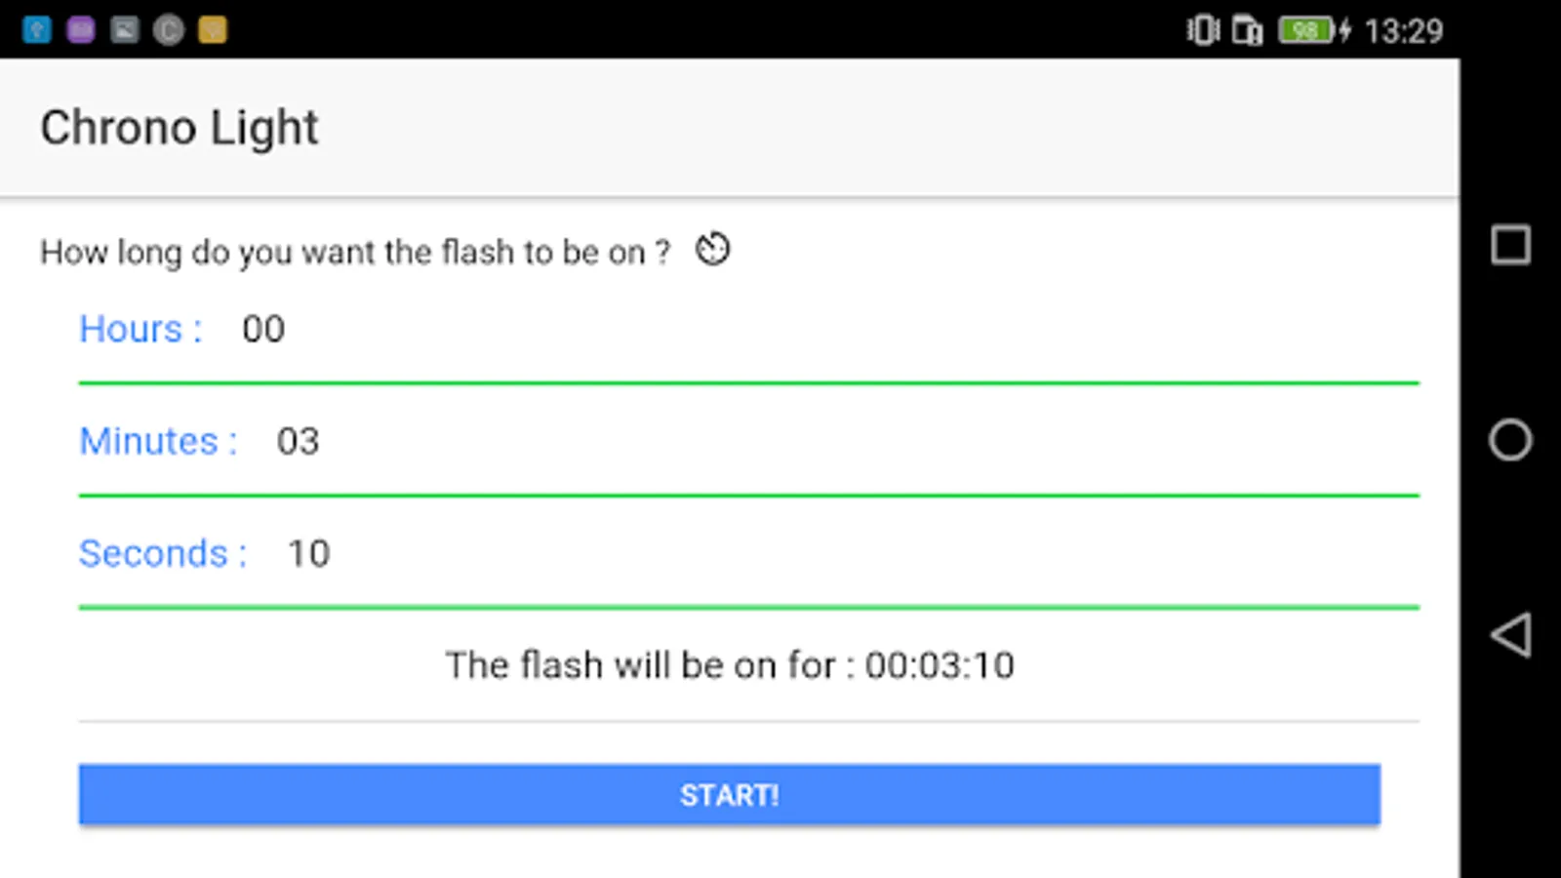Tap the timer clock icon beside the question

pyautogui.click(x=712, y=250)
